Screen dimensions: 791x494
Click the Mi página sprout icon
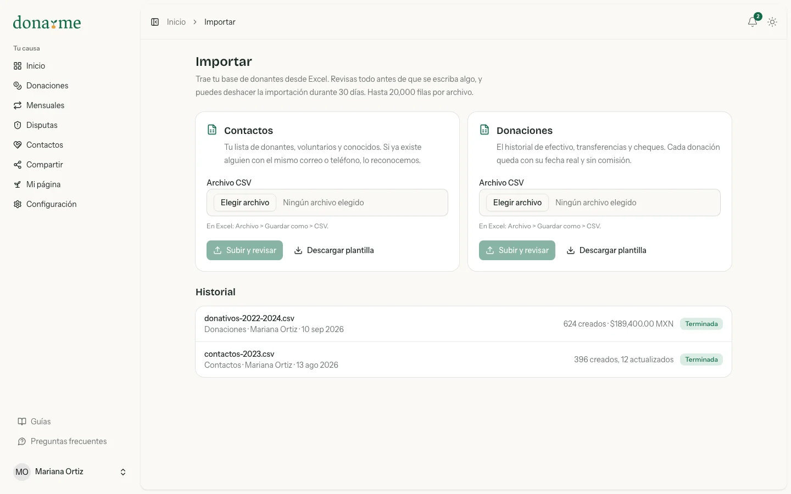tap(18, 184)
